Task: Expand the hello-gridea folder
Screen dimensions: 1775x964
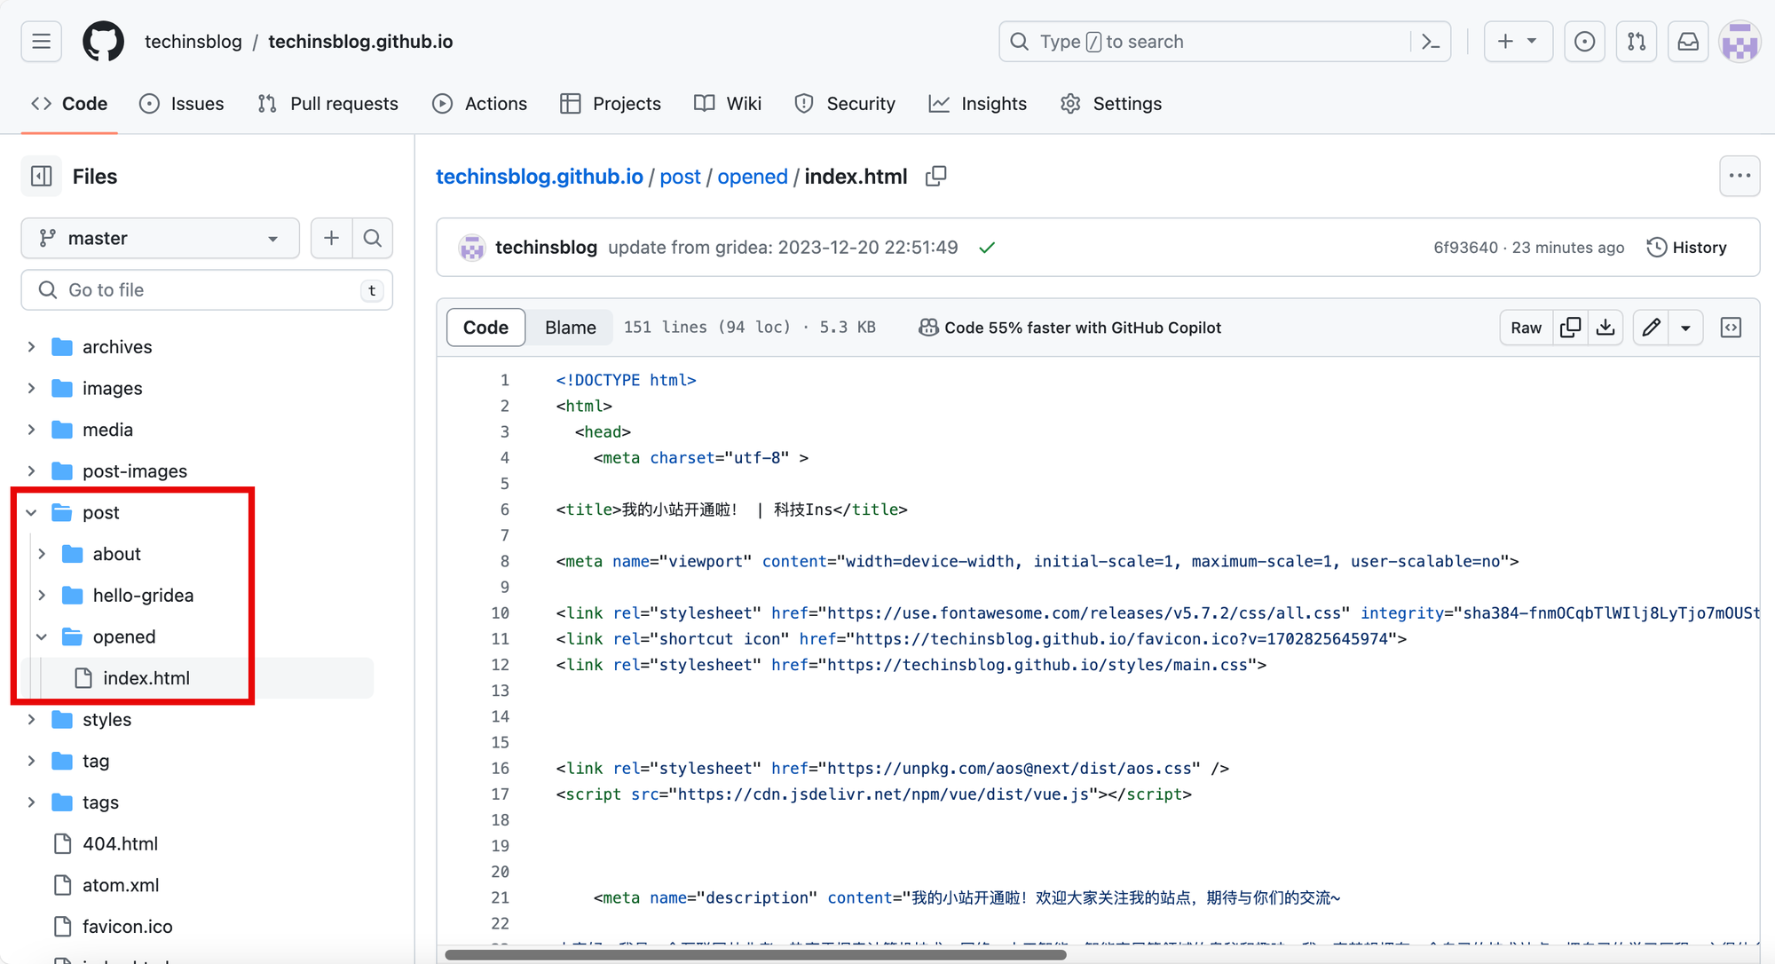Action: [42, 595]
